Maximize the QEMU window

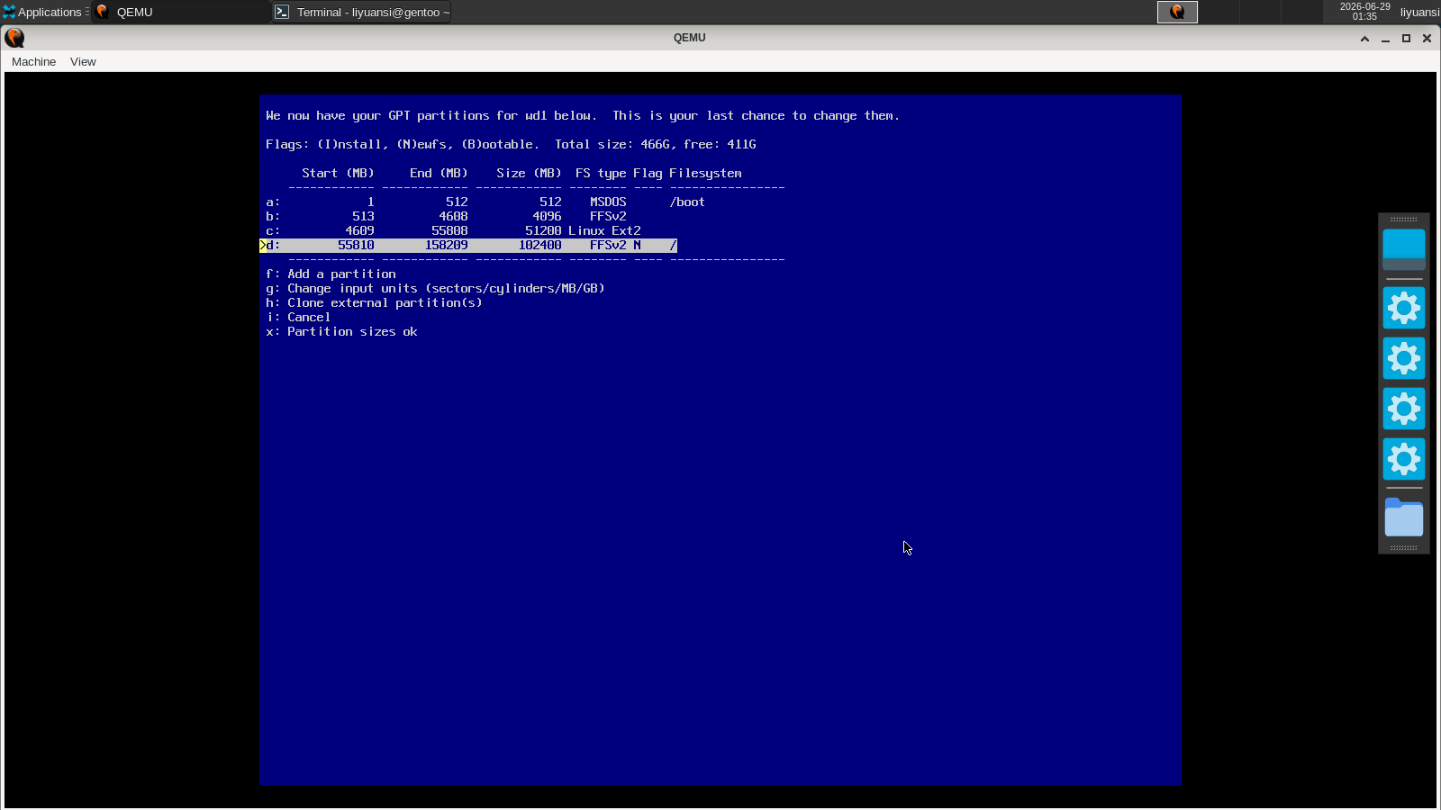point(1406,39)
